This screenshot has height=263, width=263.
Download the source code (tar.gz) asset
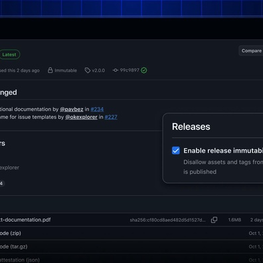[14, 246]
